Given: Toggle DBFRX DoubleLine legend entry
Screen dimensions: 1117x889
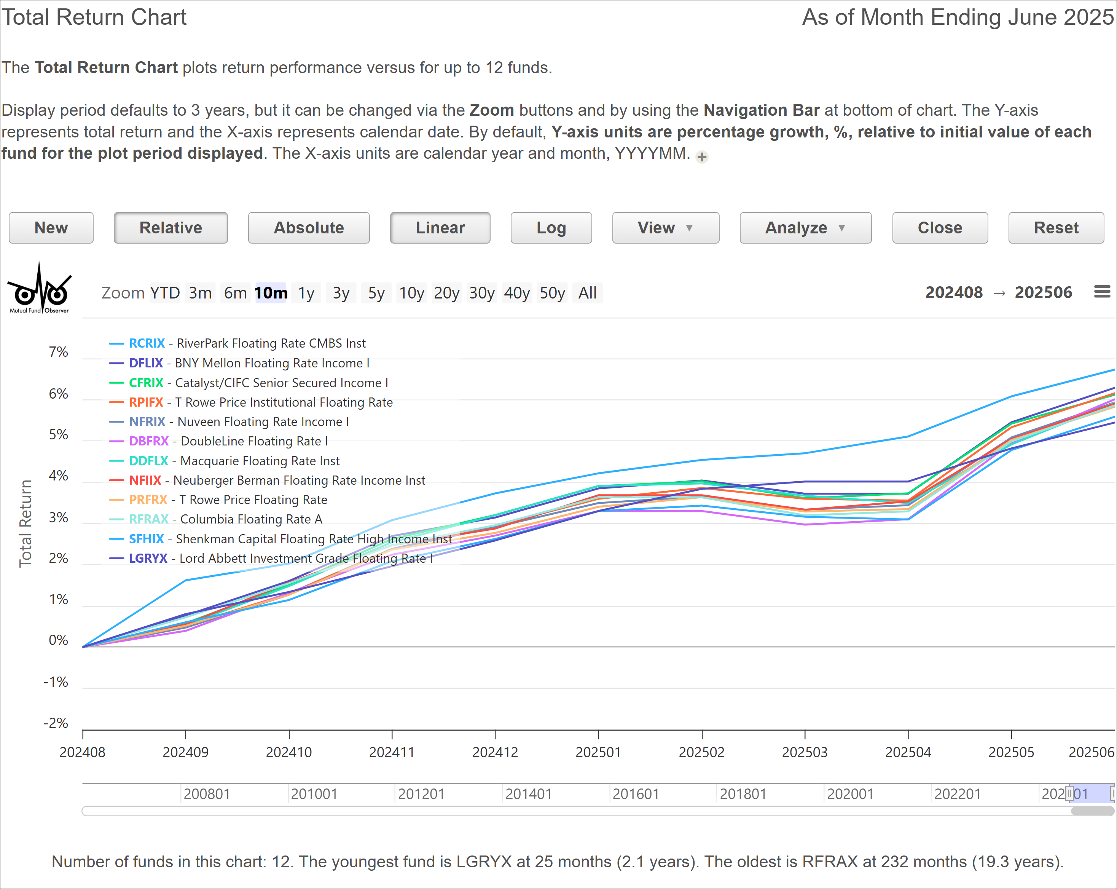Looking at the screenshot, I should pos(218,441).
